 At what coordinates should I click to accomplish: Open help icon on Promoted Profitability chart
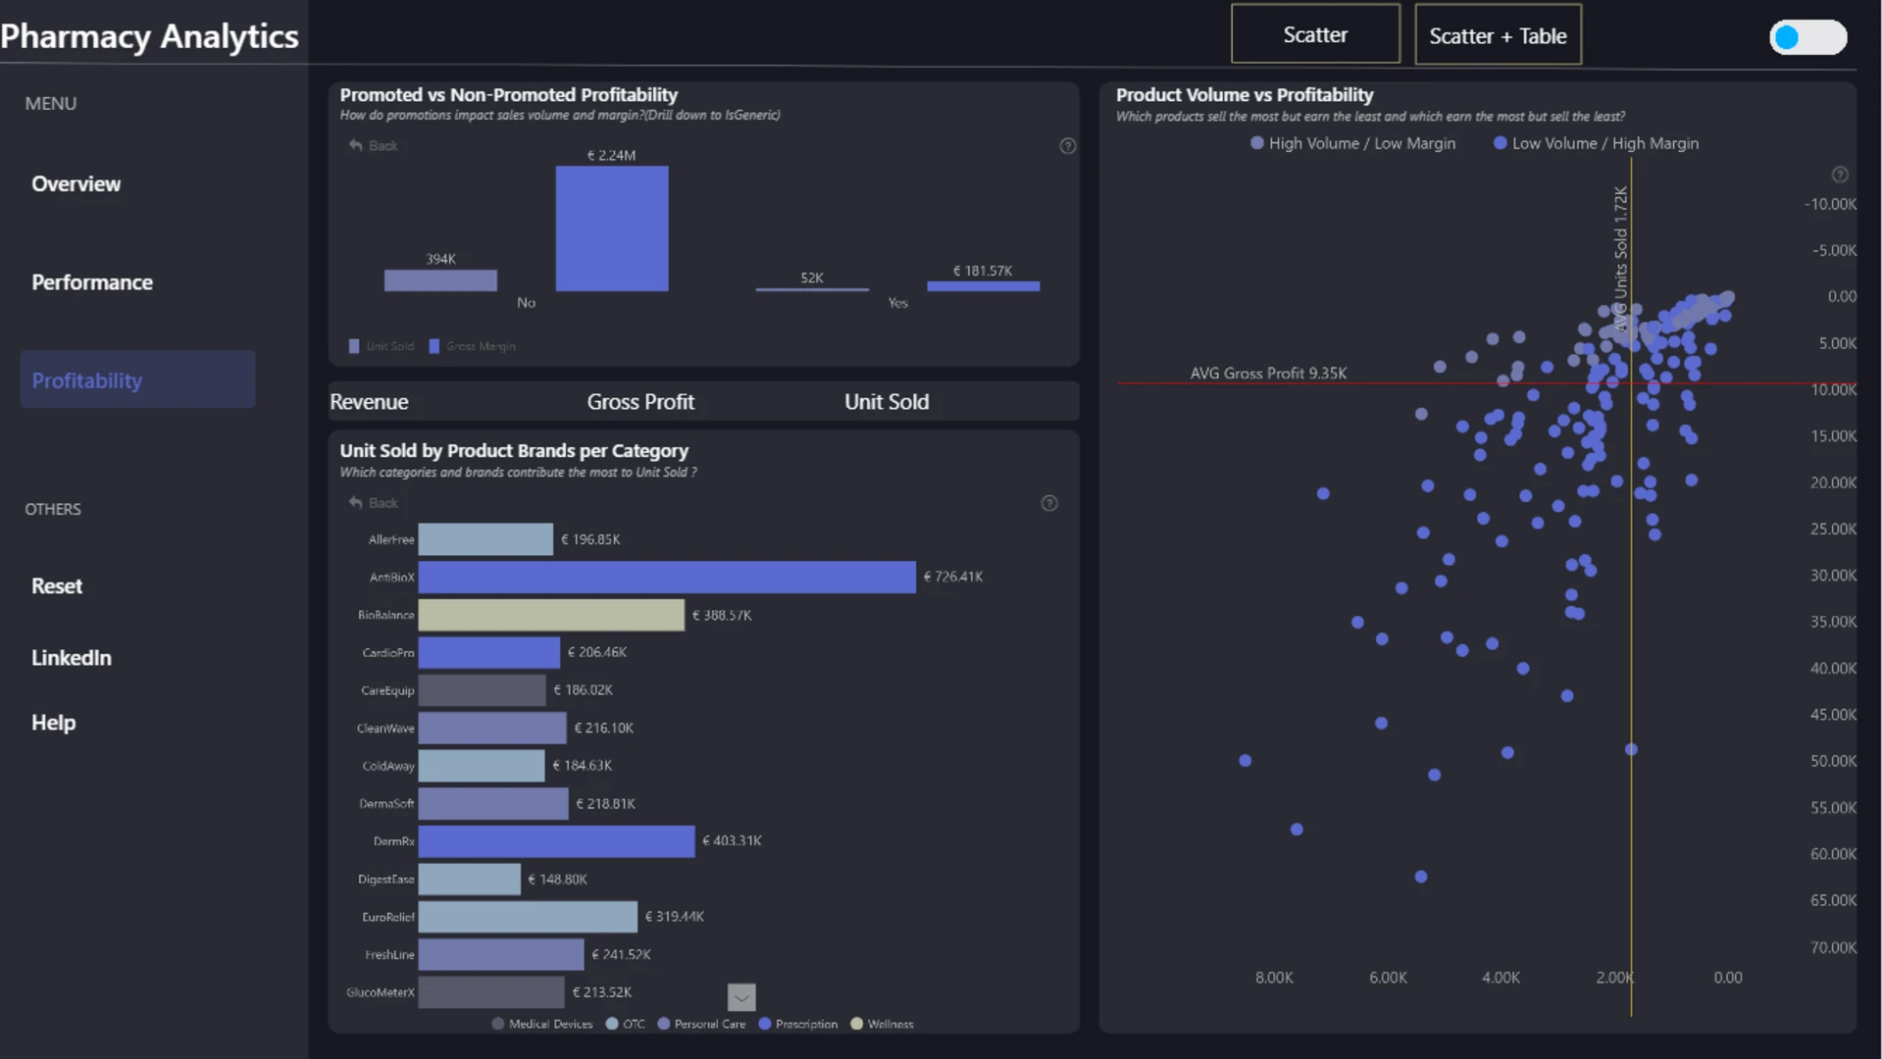point(1068,146)
